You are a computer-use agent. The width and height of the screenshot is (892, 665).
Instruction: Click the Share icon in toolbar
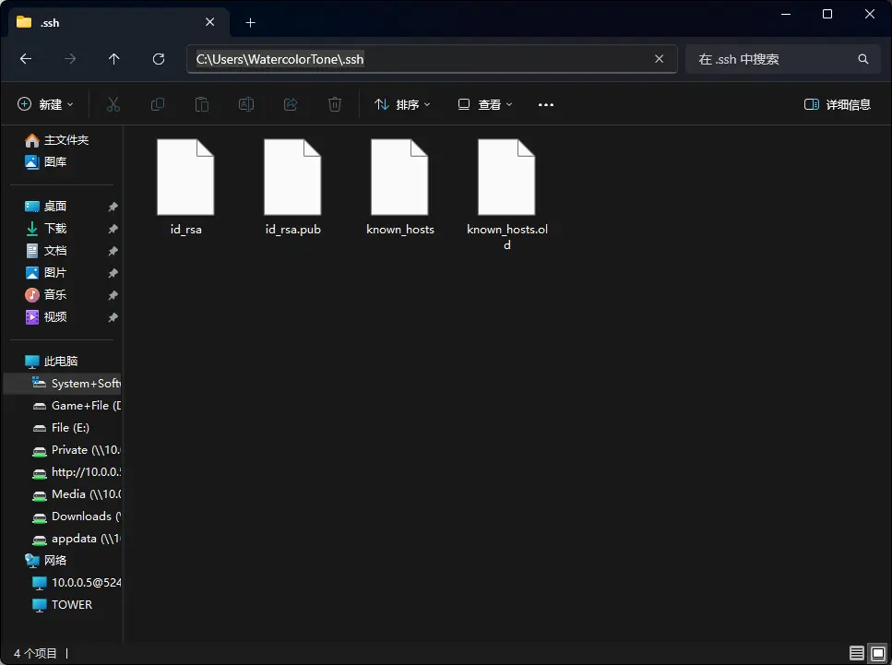pos(291,104)
